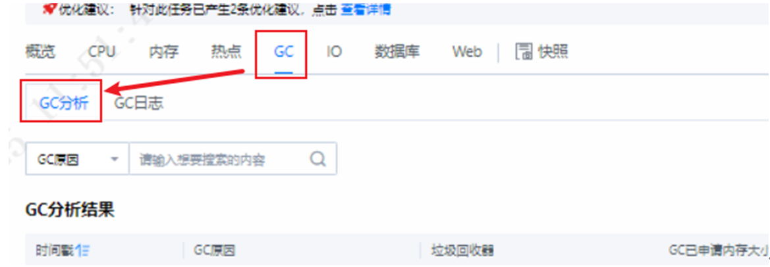Click the rocket optimization suggestion icon

pyautogui.click(x=49, y=9)
